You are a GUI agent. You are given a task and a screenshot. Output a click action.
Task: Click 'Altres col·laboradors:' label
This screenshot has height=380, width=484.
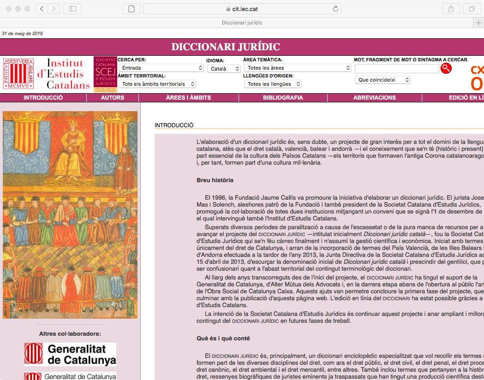pyautogui.click(x=70, y=334)
